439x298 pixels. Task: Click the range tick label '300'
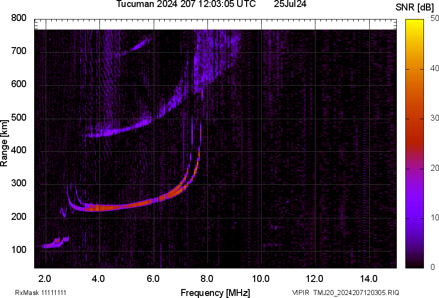coord(19,183)
